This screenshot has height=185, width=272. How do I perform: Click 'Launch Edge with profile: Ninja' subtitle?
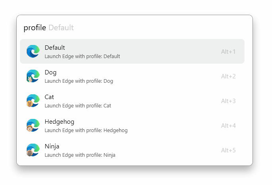pyautogui.click(x=80, y=155)
